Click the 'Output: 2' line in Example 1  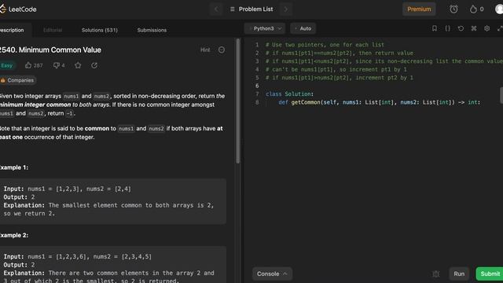[x=19, y=197]
